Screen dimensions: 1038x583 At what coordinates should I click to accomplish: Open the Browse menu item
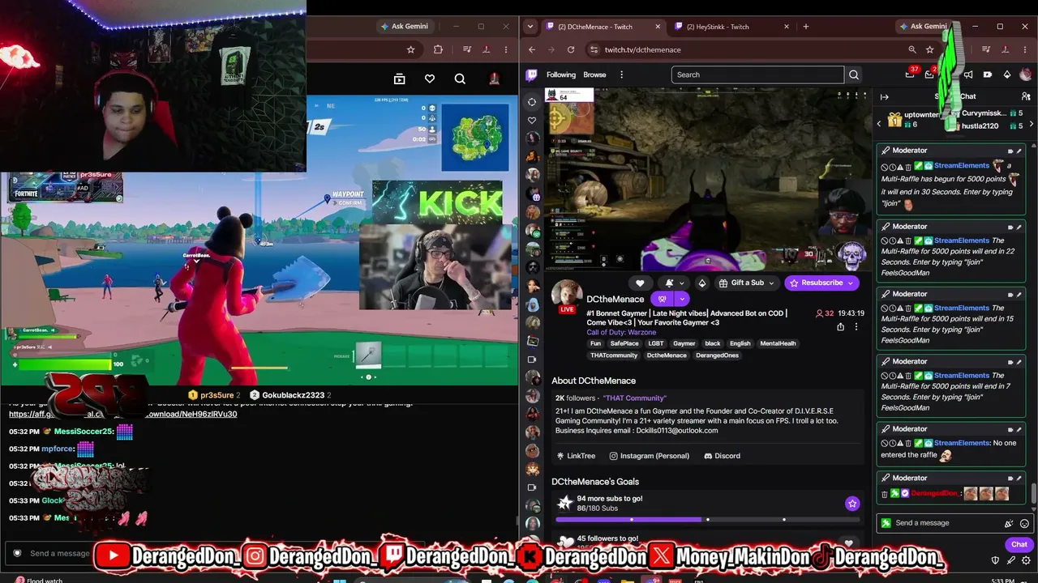pos(594,74)
